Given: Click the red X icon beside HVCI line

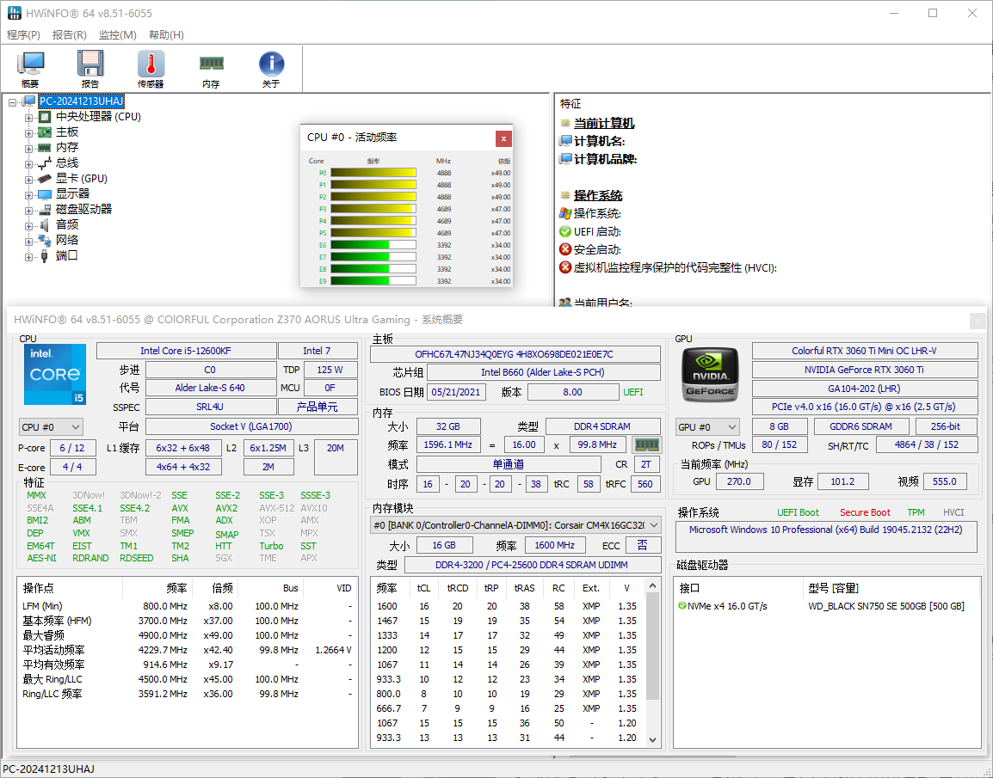Looking at the screenshot, I should coord(565,267).
